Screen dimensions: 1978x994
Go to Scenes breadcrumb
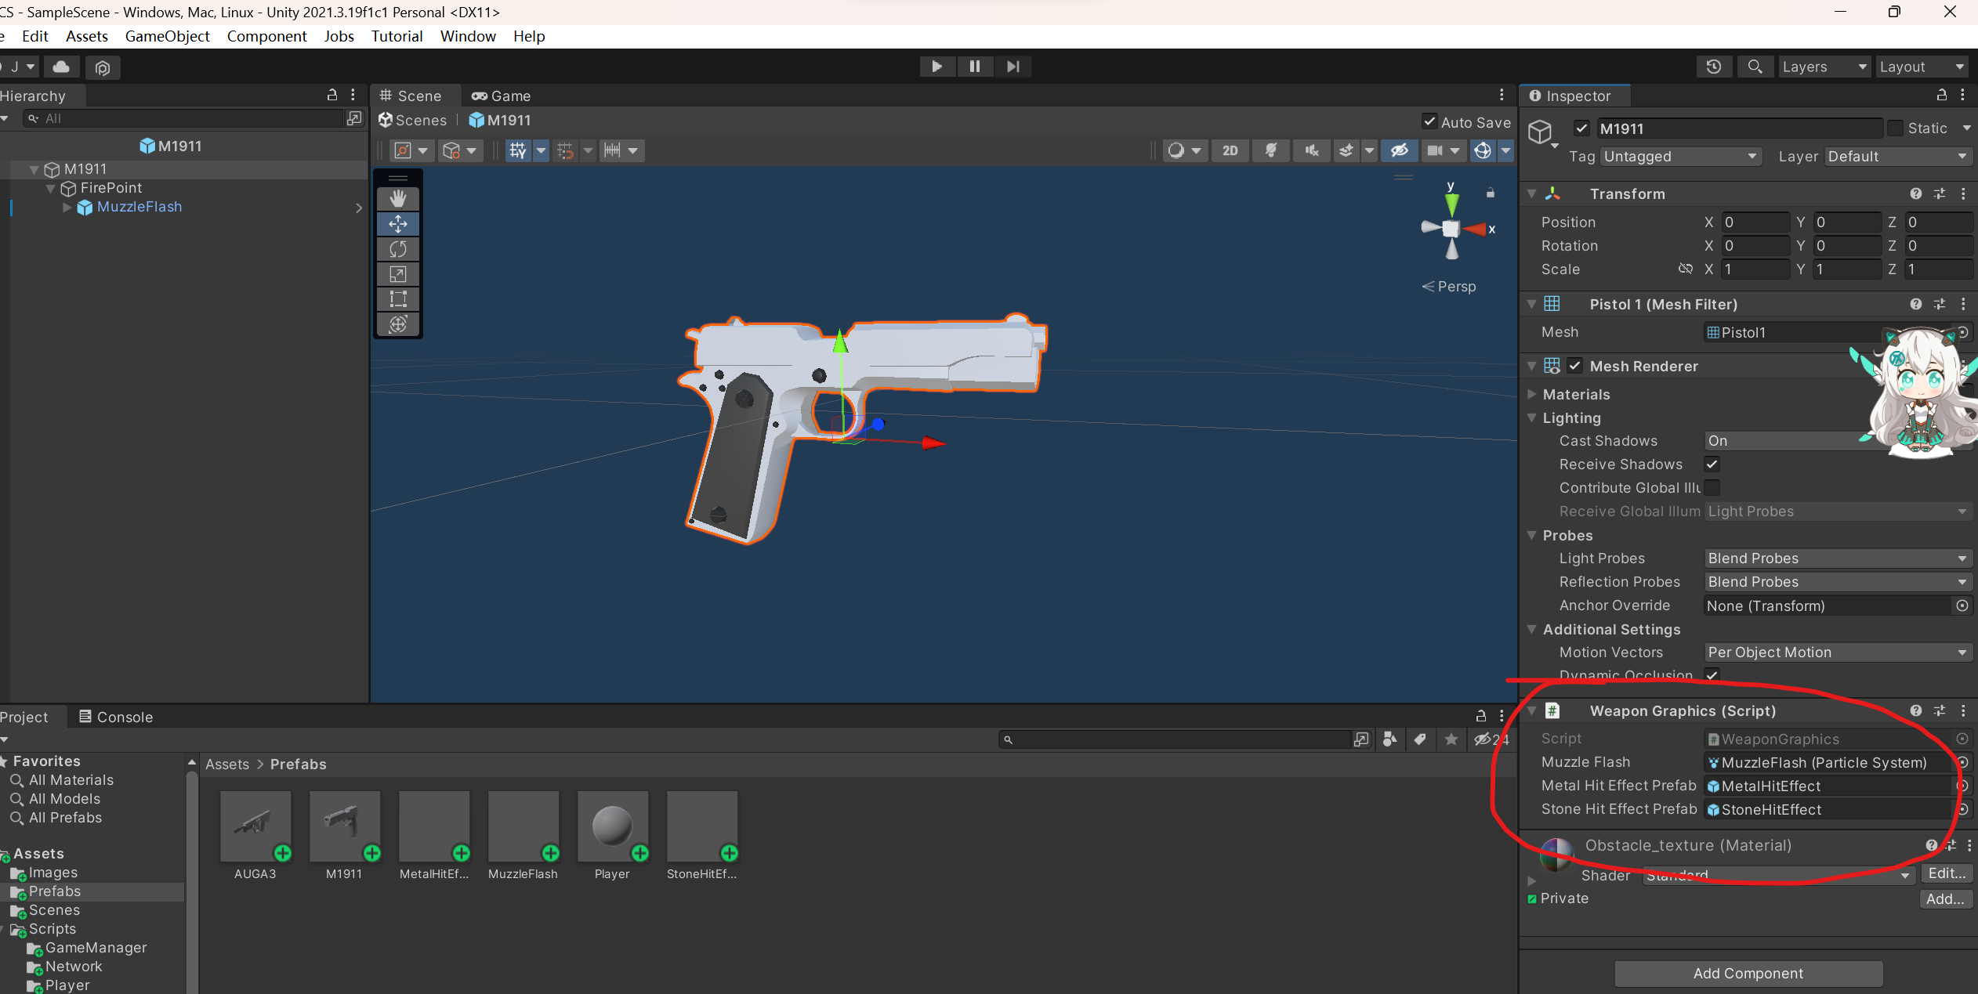[x=412, y=120]
